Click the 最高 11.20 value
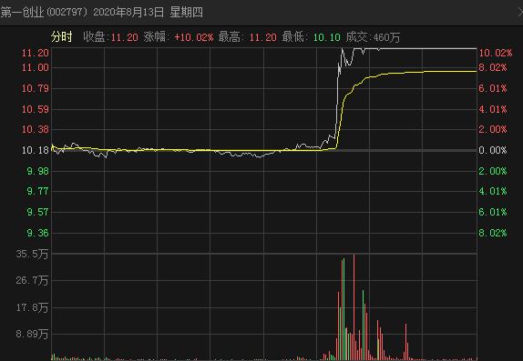Screen dimensions: 523x361 point(262,37)
